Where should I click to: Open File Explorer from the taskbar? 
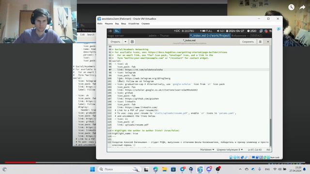click(x=164, y=169)
